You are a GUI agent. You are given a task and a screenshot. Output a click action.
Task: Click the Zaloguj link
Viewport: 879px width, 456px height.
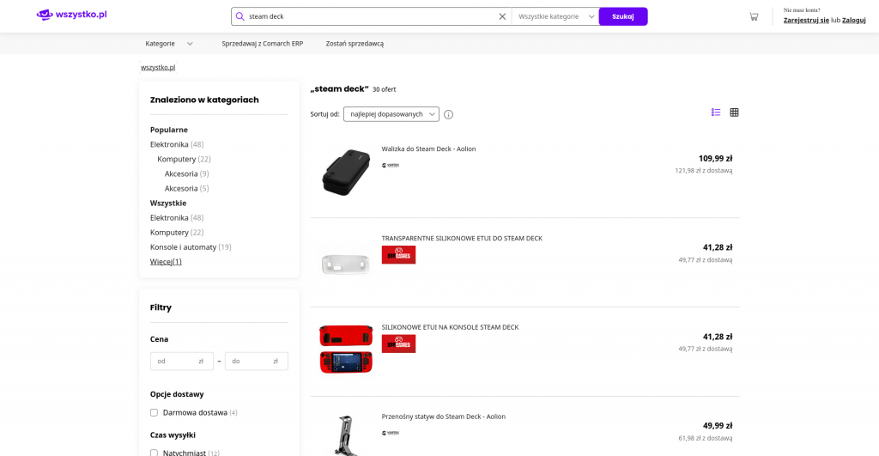click(x=853, y=20)
